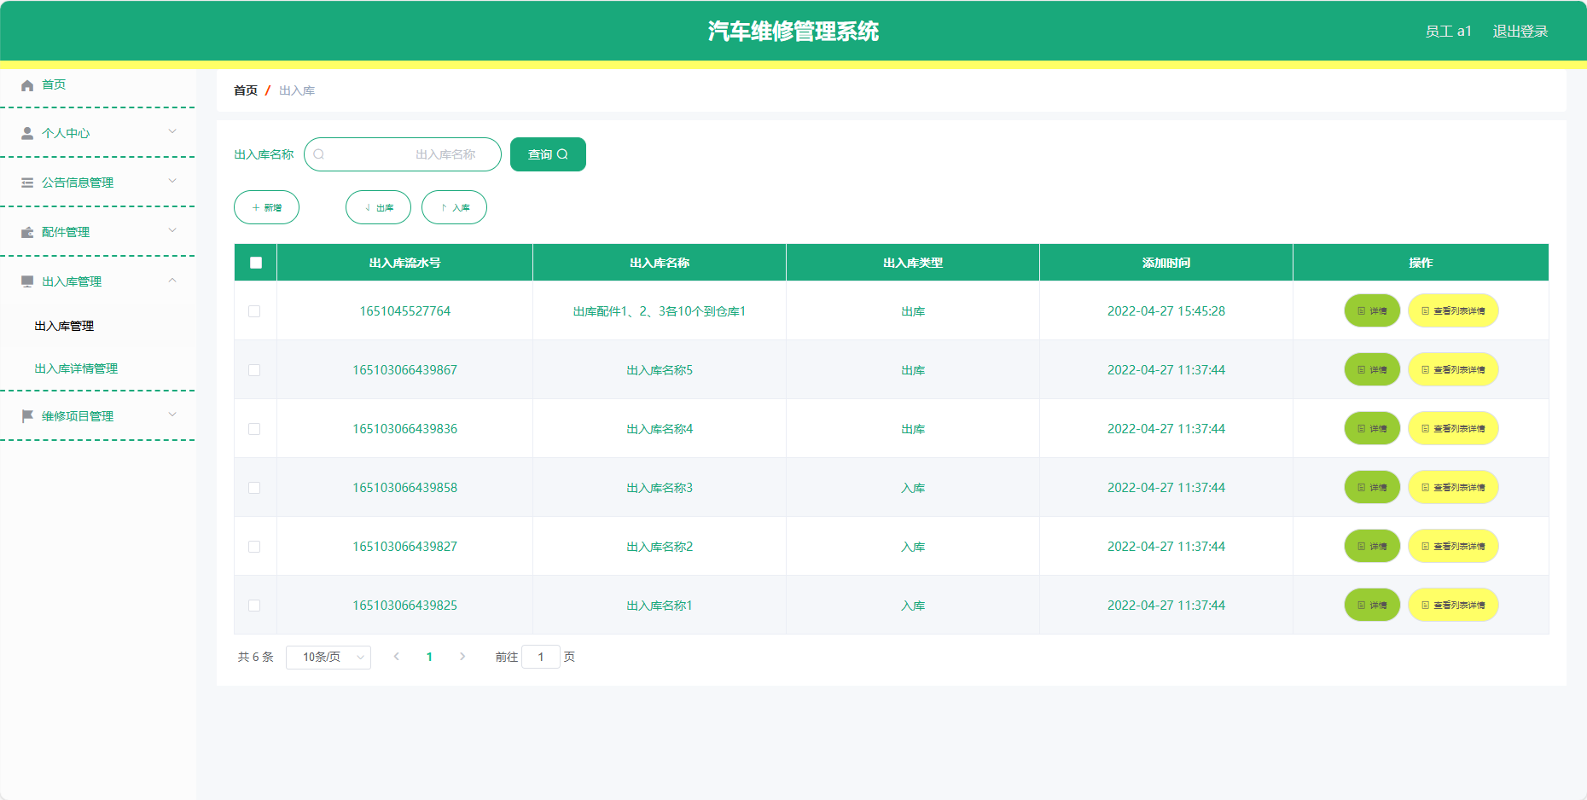View 查看列表详情 for 出入库名称1
Image resolution: width=1587 pixels, height=800 pixels.
click(1453, 606)
